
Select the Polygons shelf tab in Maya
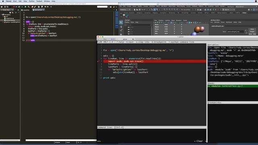tap(139, 12)
